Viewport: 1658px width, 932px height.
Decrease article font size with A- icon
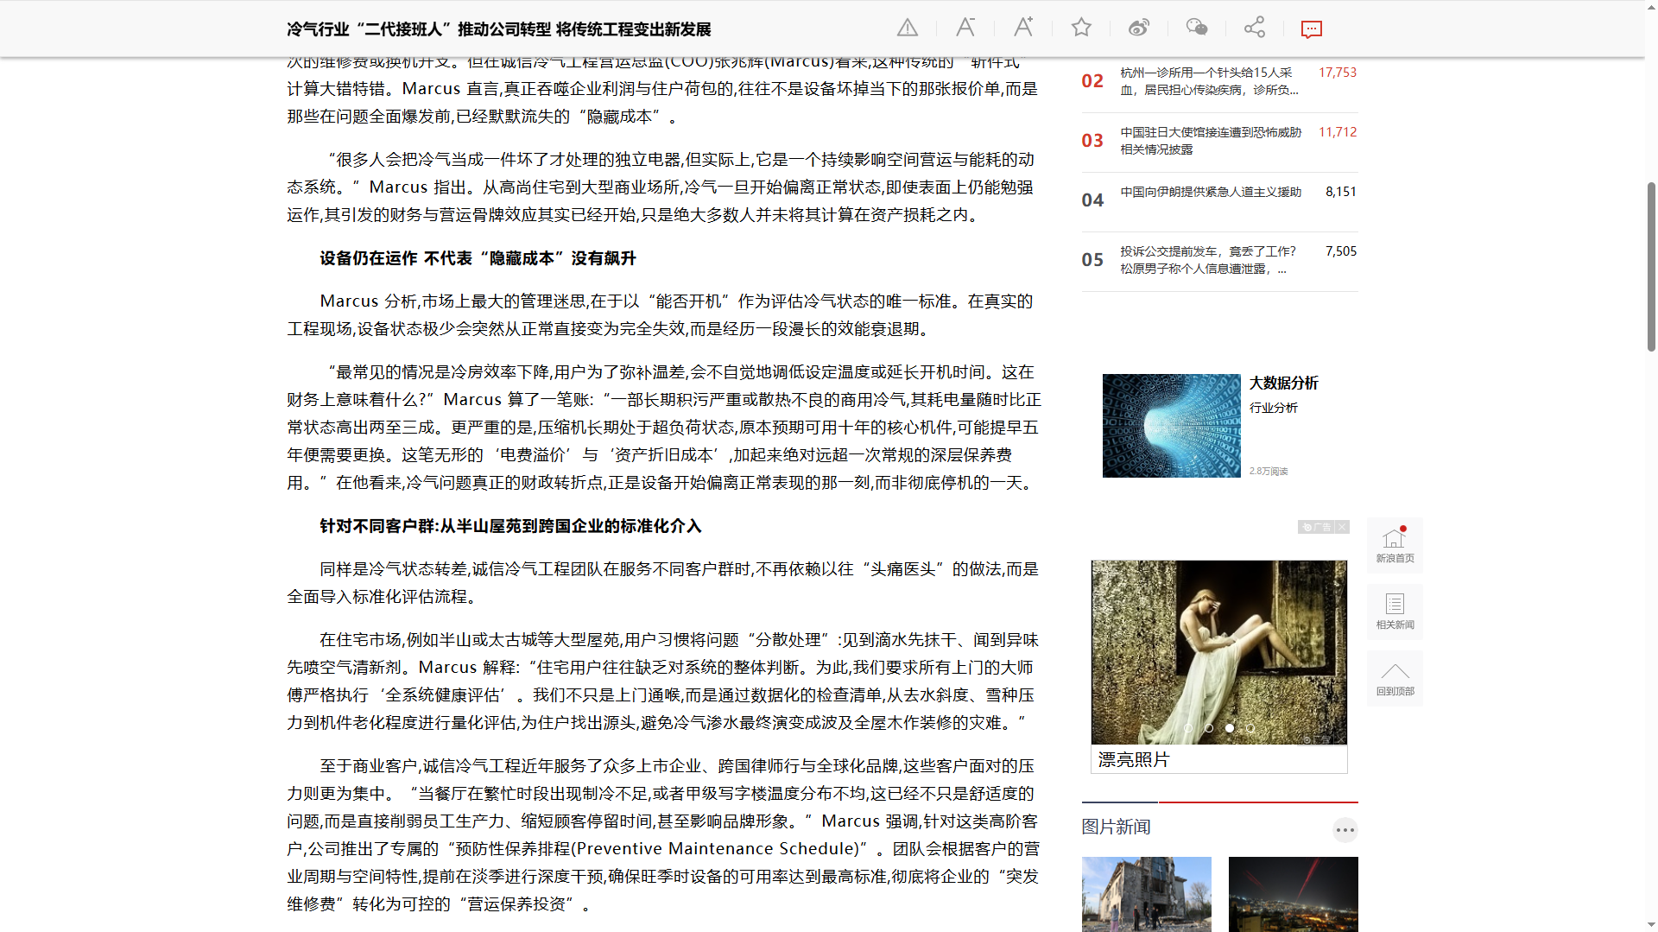(x=965, y=28)
